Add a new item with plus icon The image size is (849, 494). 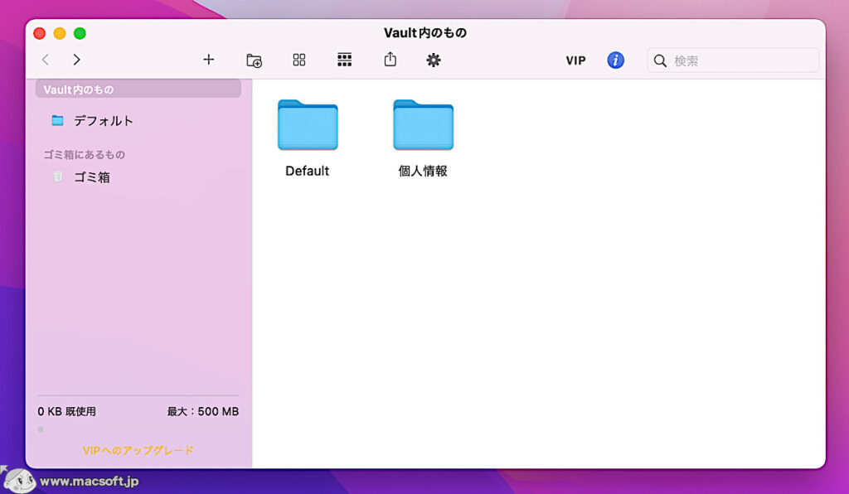208,60
